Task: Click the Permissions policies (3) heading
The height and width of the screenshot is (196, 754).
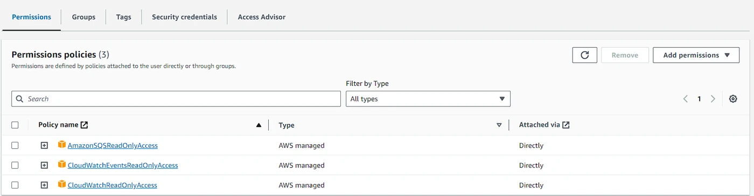Action: click(x=60, y=55)
